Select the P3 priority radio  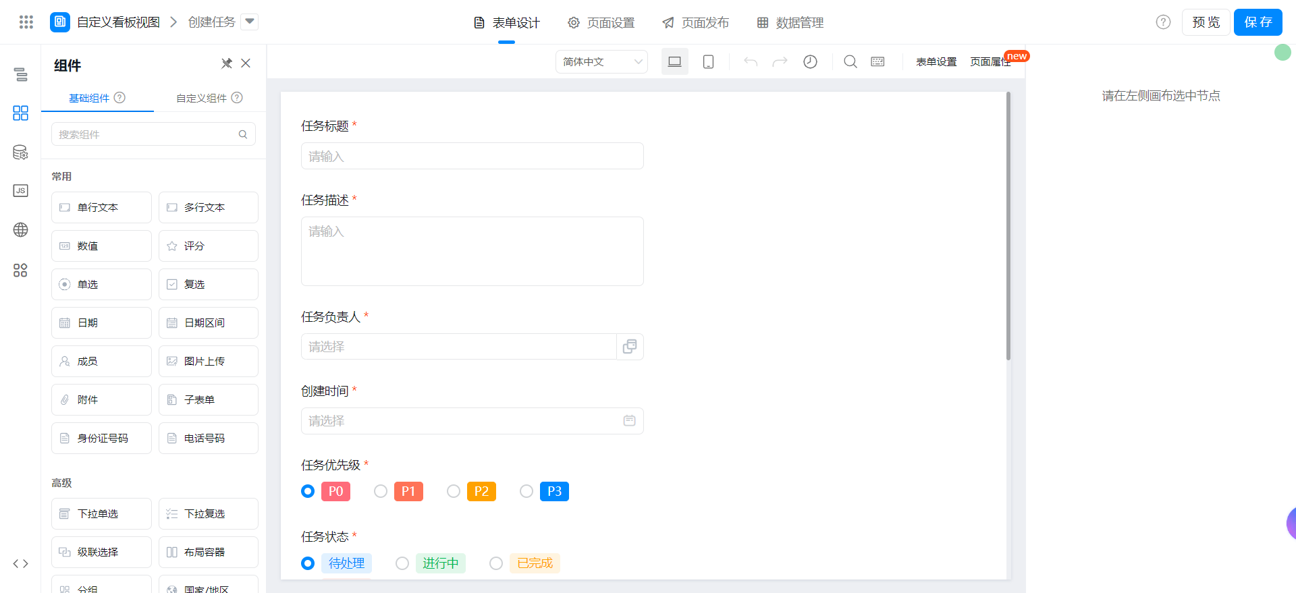[526, 491]
